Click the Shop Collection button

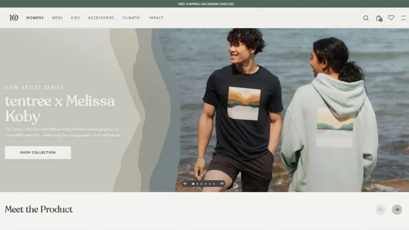pyautogui.click(x=38, y=153)
